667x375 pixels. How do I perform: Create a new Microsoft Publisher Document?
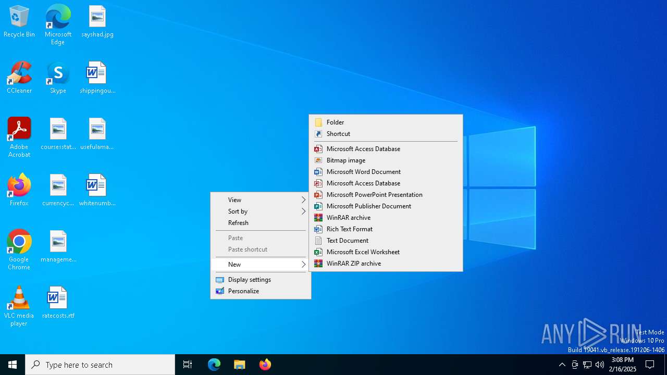(386, 206)
